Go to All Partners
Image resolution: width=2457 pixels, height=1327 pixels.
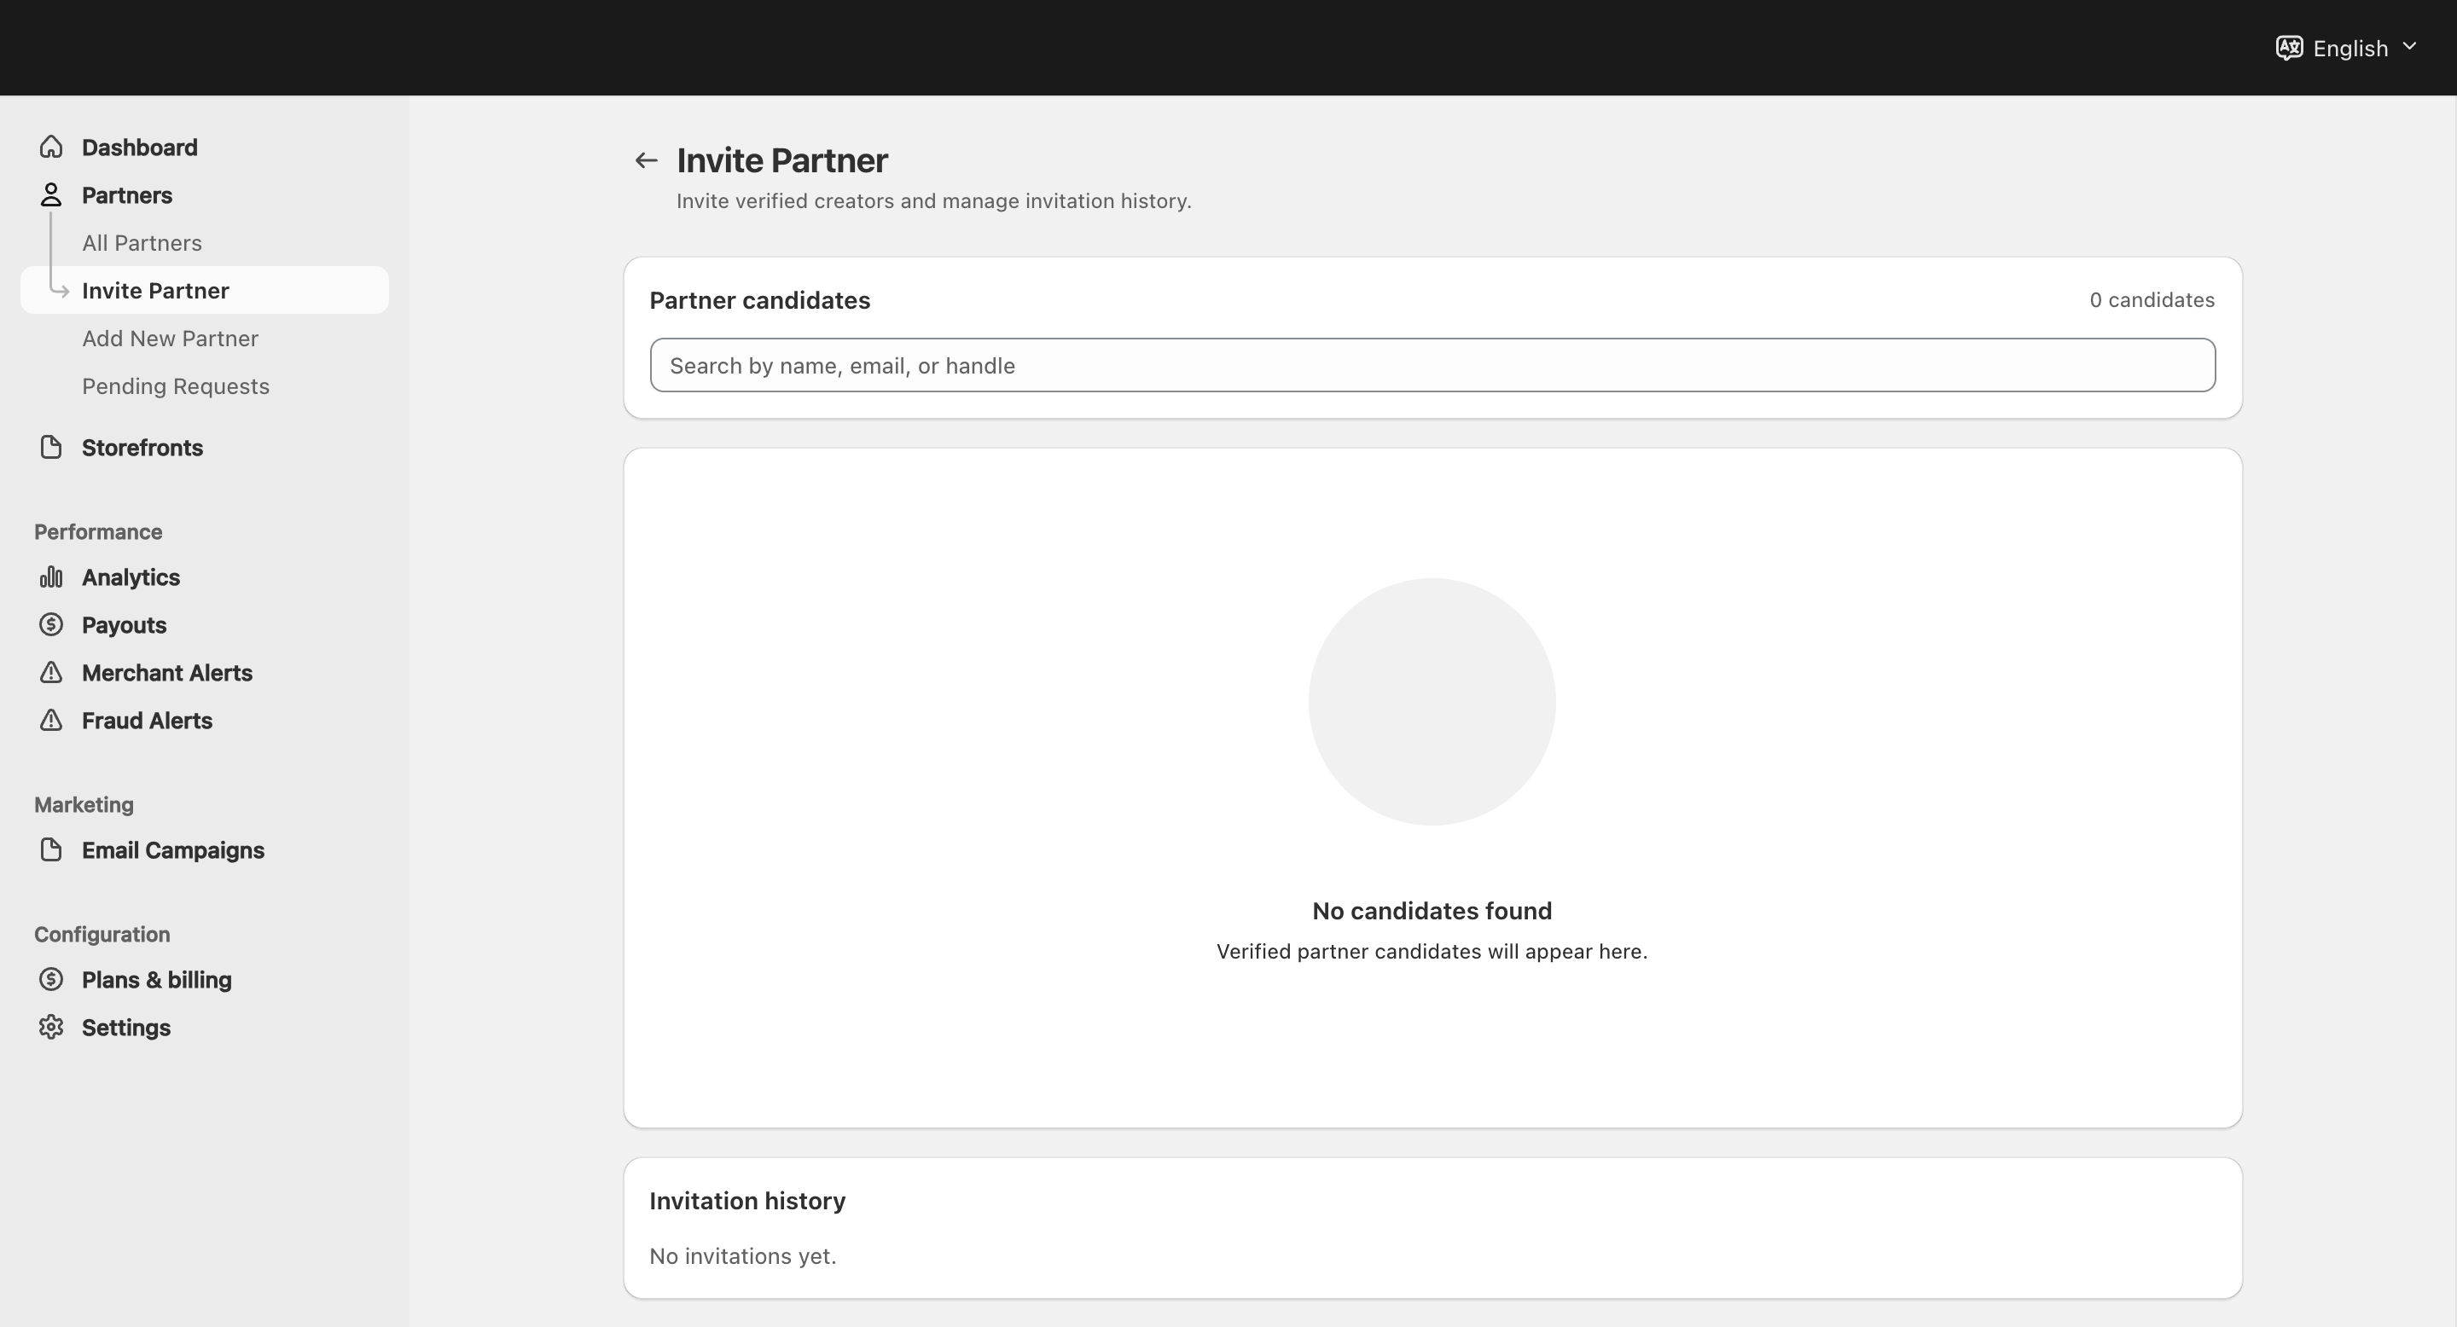click(142, 242)
